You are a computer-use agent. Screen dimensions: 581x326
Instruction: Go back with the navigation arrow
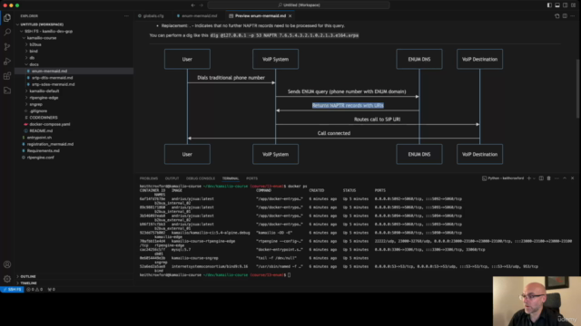point(193,5)
